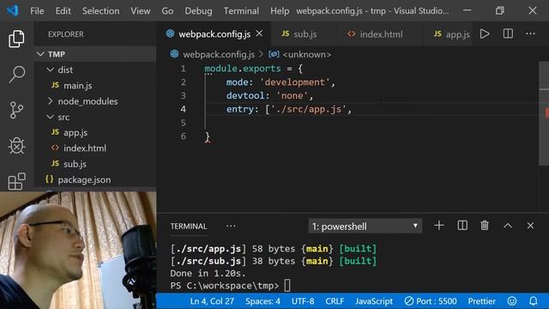The width and height of the screenshot is (549, 309).
Task: Click the editor vertical scrollbar
Action: click(544, 112)
